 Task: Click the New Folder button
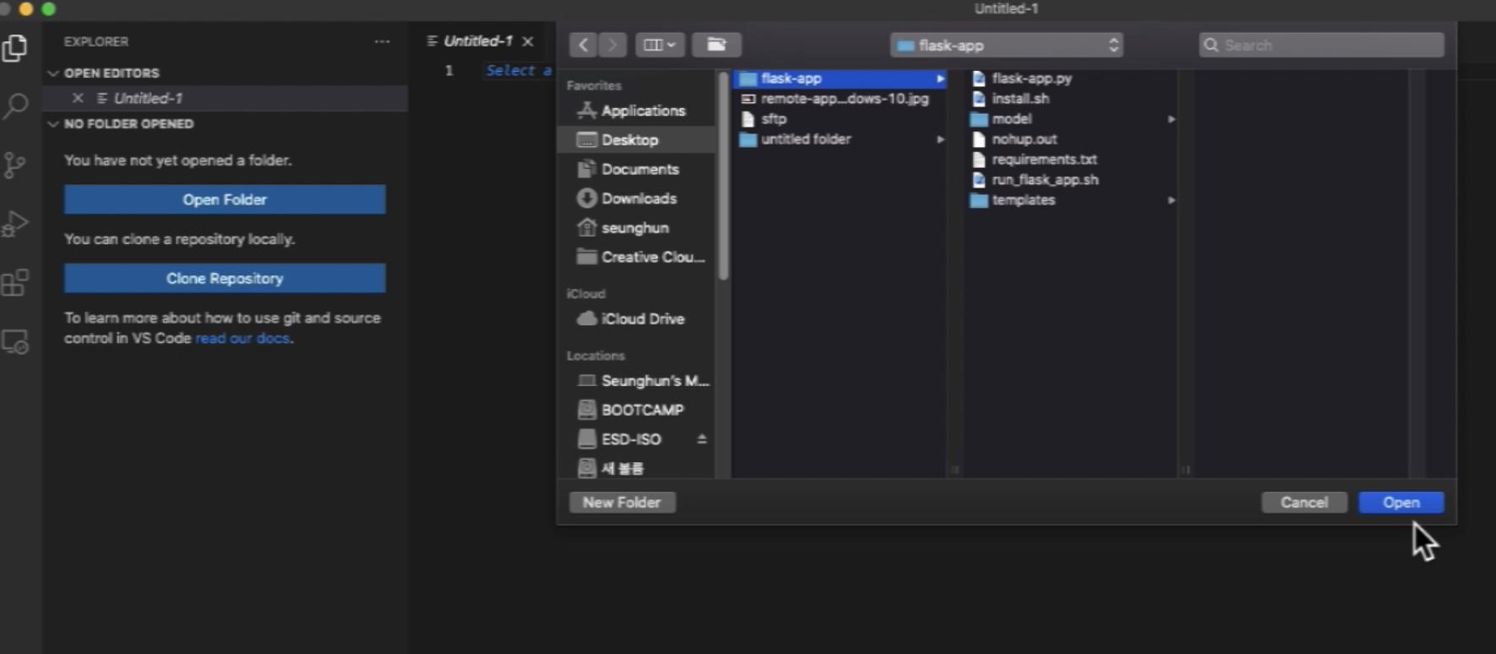click(x=622, y=503)
